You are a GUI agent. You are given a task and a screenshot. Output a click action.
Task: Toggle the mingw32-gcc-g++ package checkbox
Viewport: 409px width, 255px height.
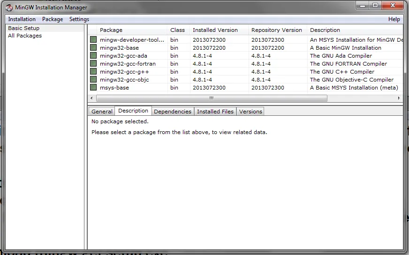pos(93,71)
